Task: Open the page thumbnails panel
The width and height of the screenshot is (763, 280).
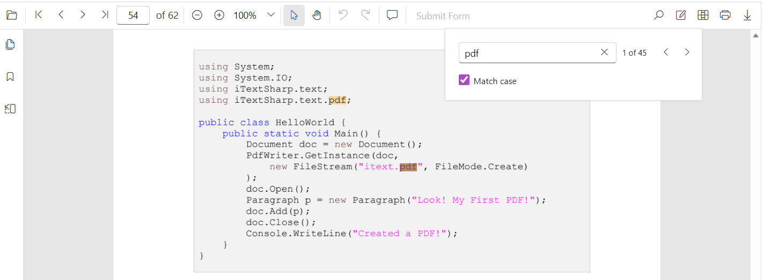Action: (x=10, y=44)
